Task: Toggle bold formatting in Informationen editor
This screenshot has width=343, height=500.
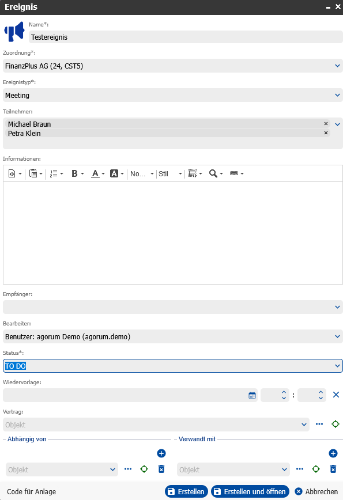Action: (x=75, y=173)
